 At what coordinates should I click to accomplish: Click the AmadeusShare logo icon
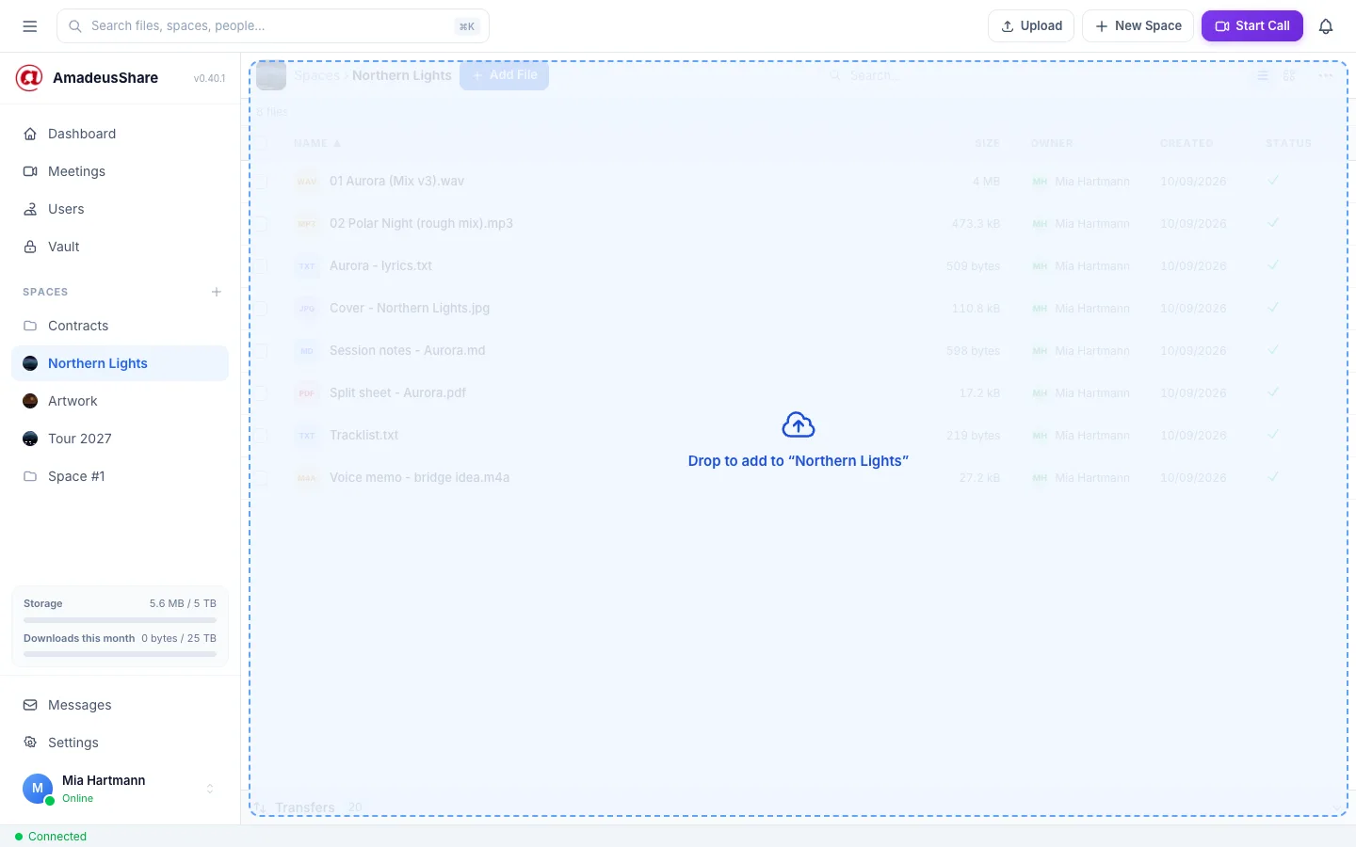pos(29,78)
